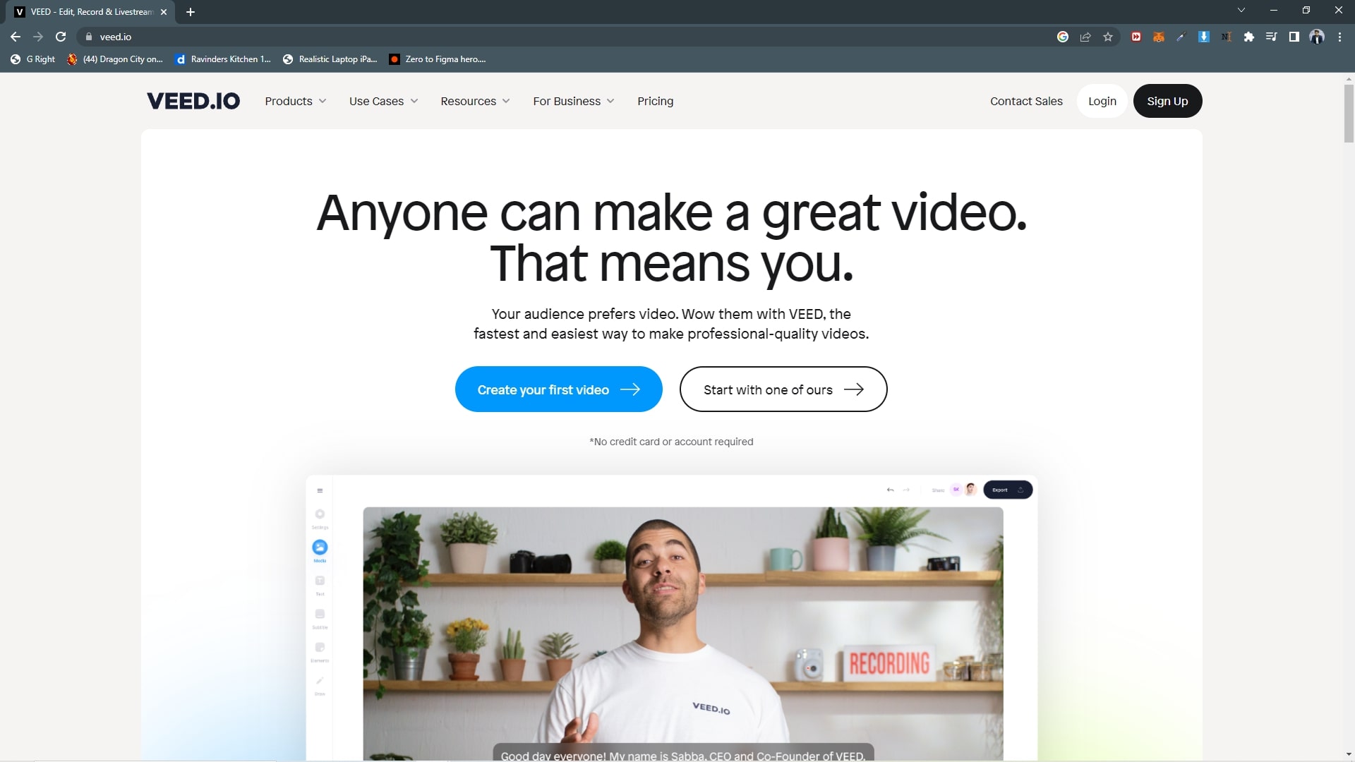Screen dimensions: 1355x762
Task: Toggle the browser side panel icon
Action: click(1294, 37)
